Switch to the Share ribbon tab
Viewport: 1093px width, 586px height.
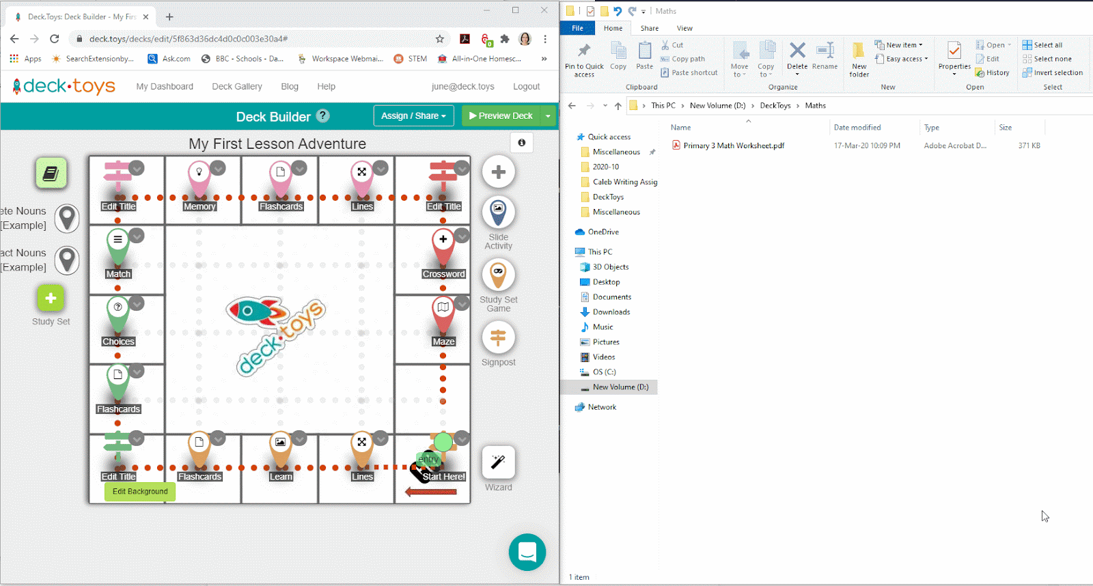(x=650, y=28)
